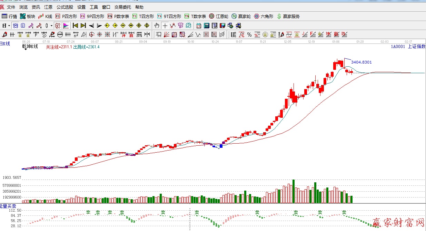Click the 赢家服务 service button
The width and height of the screenshot is (426, 231).
[x=288, y=16]
